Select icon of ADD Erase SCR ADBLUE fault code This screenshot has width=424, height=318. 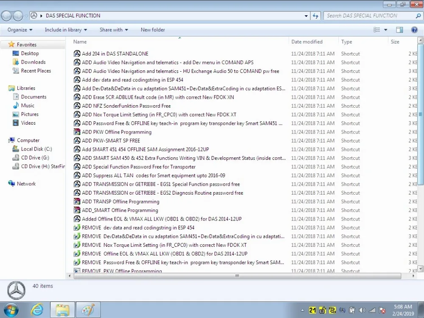pos(77,97)
